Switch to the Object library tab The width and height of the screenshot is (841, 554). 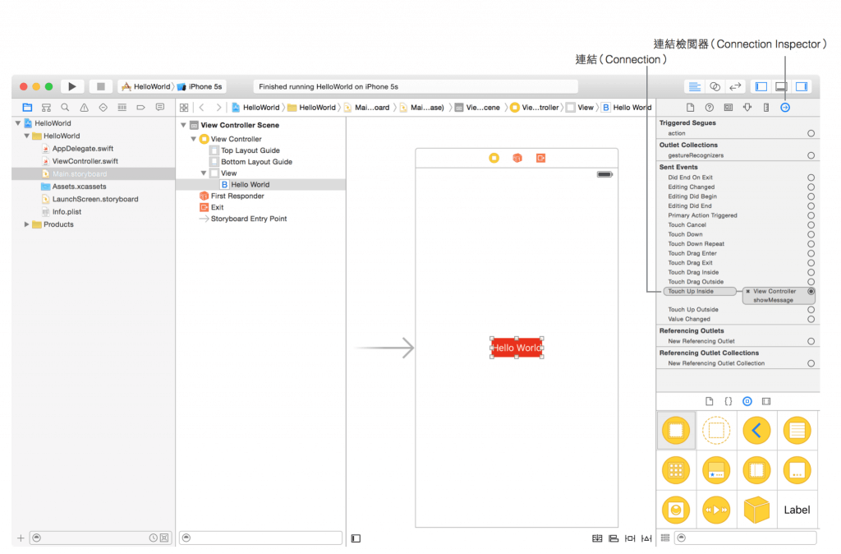[x=747, y=401]
